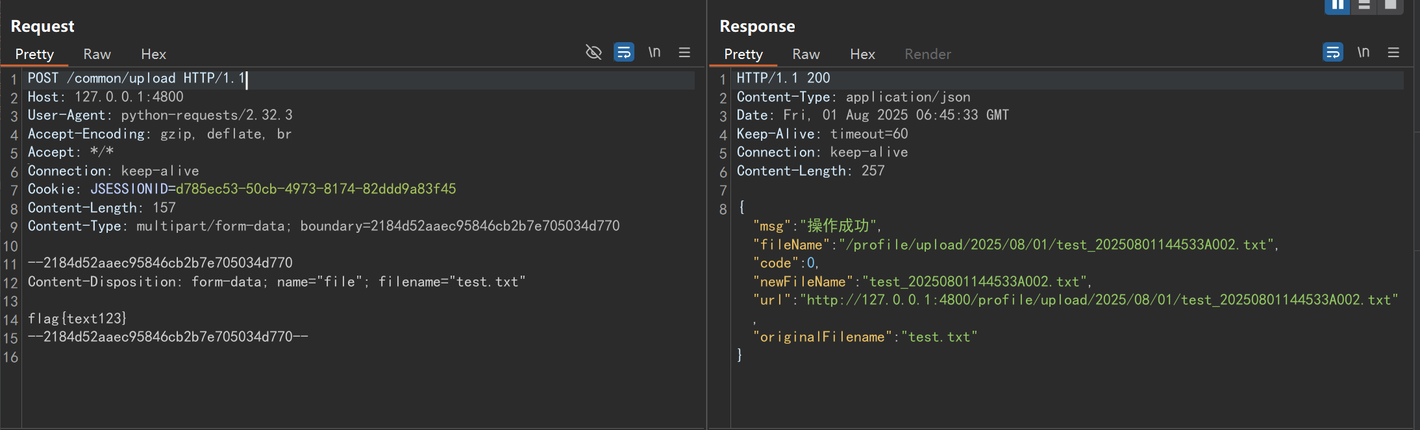The width and height of the screenshot is (1420, 430).
Task: Click the Accept-Encoding gzip, deflate, br header
Action: tap(160, 134)
